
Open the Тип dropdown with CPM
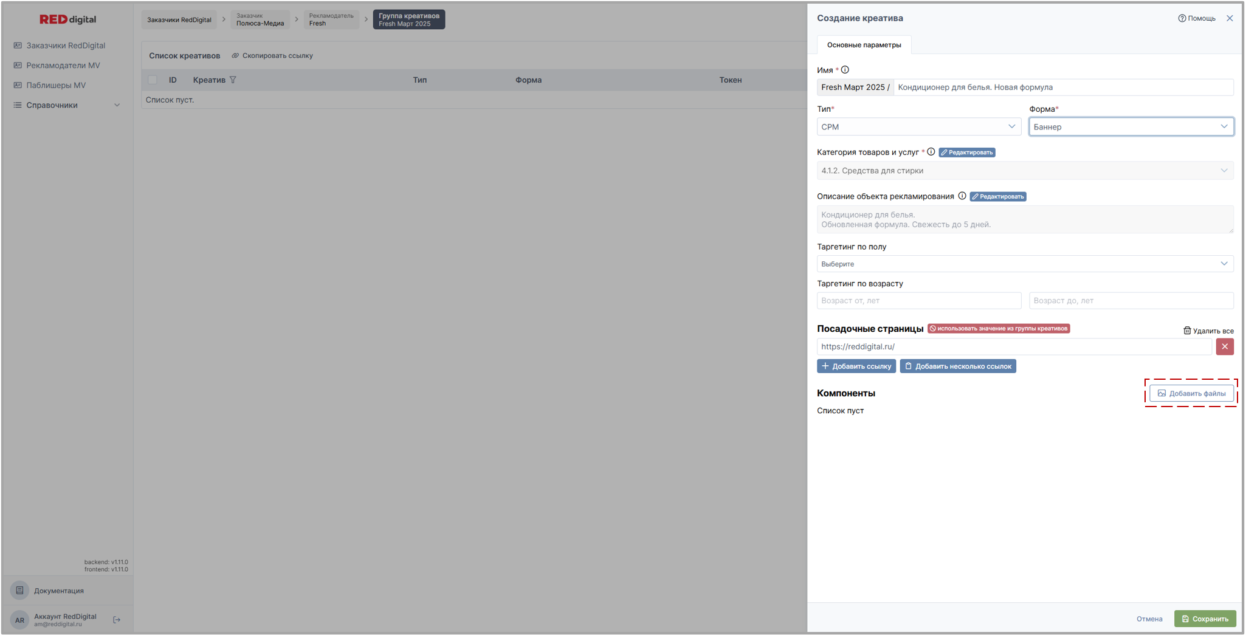coord(918,127)
